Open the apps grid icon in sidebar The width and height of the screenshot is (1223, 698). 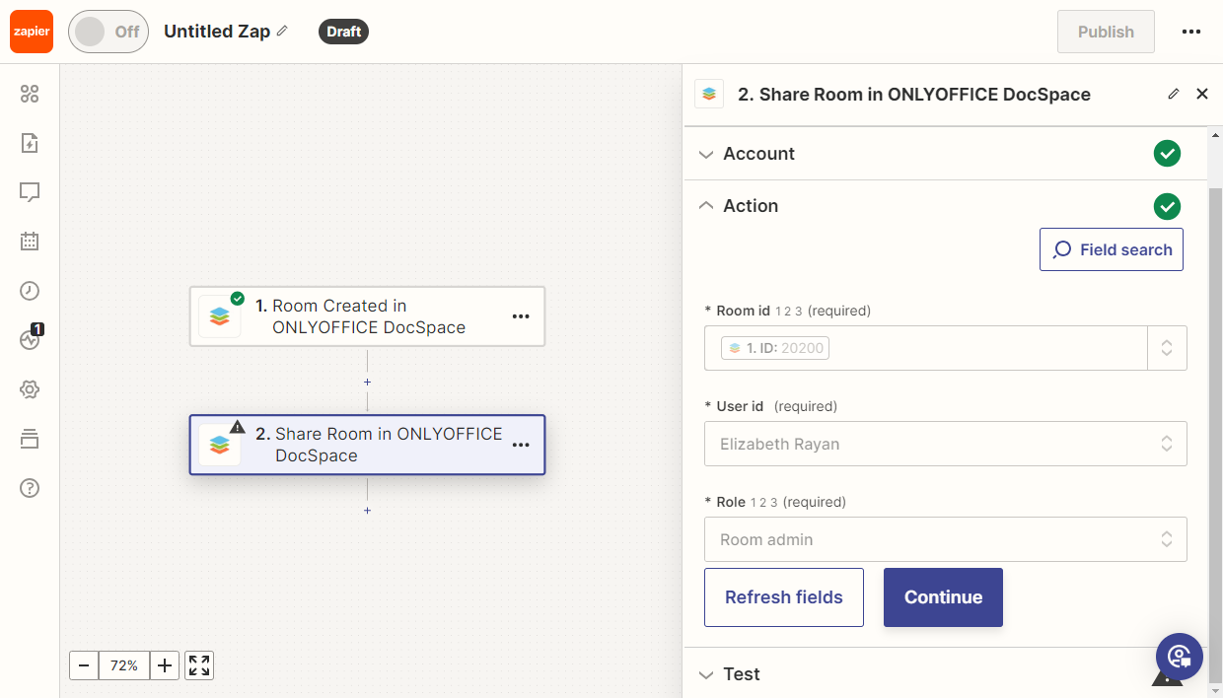coord(30,94)
